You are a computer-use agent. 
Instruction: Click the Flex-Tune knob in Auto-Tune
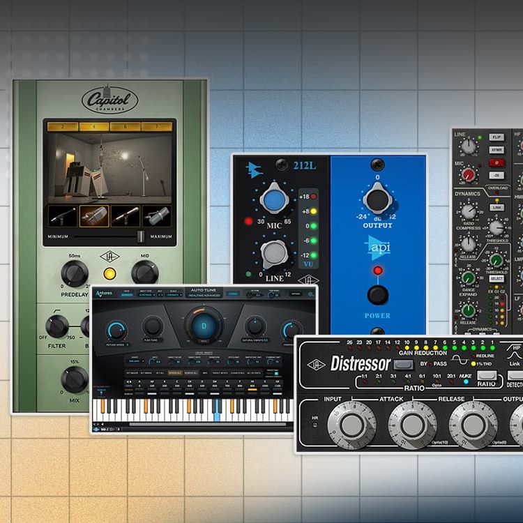(153, 326)
